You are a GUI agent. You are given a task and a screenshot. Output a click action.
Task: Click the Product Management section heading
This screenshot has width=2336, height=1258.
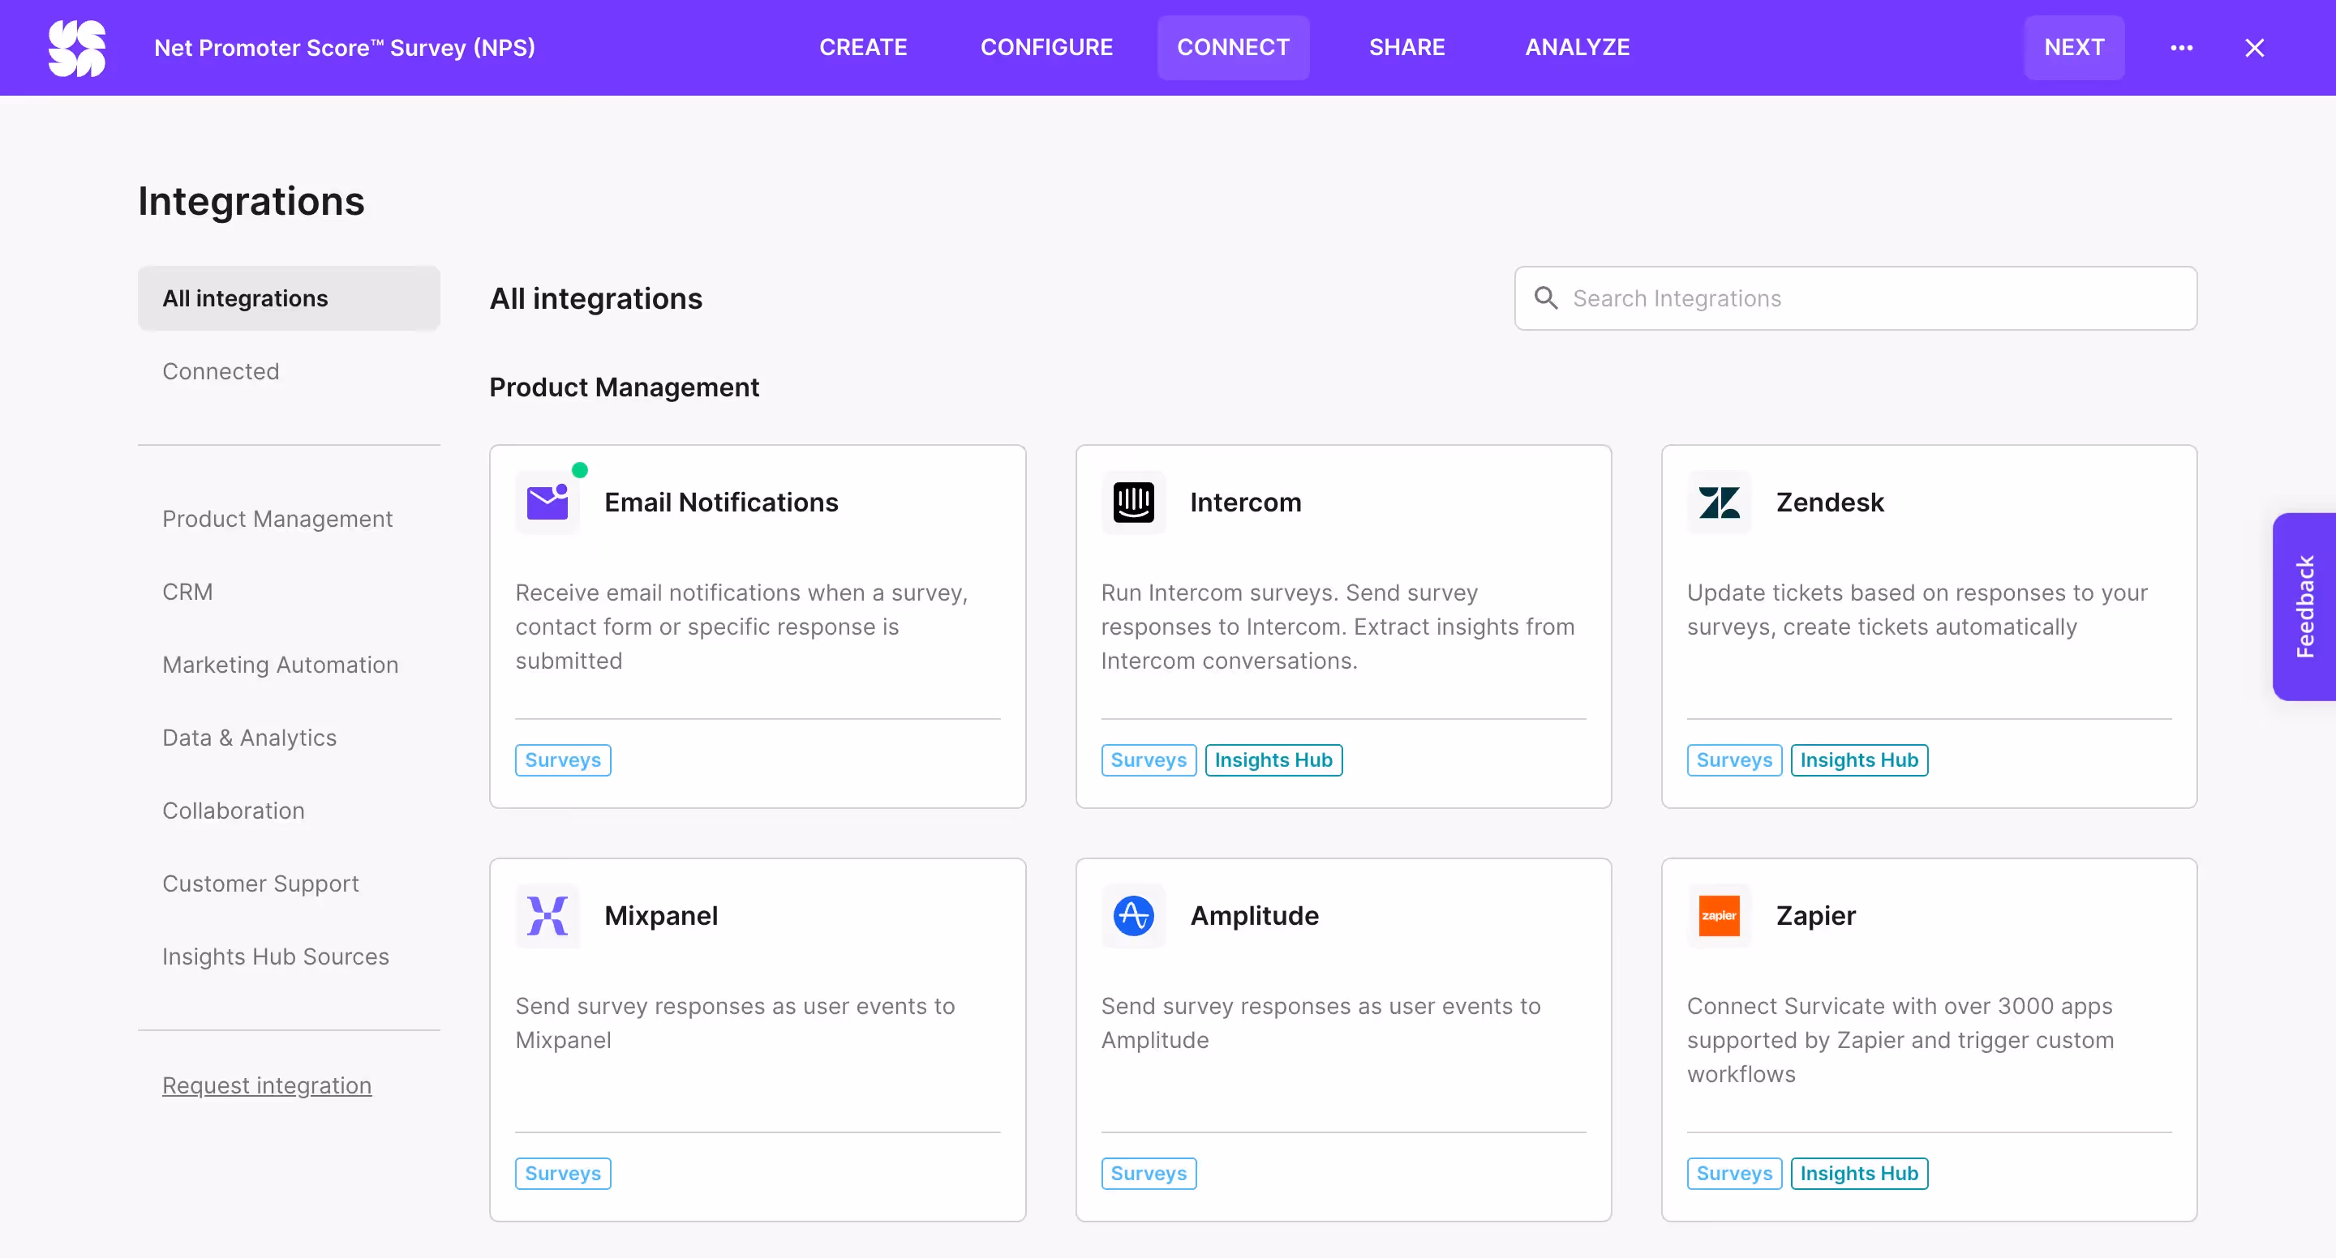[624, 387]
